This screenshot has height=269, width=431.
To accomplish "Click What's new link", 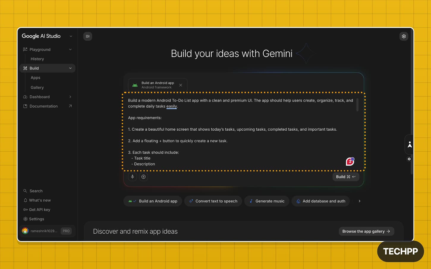I will 40,200.
